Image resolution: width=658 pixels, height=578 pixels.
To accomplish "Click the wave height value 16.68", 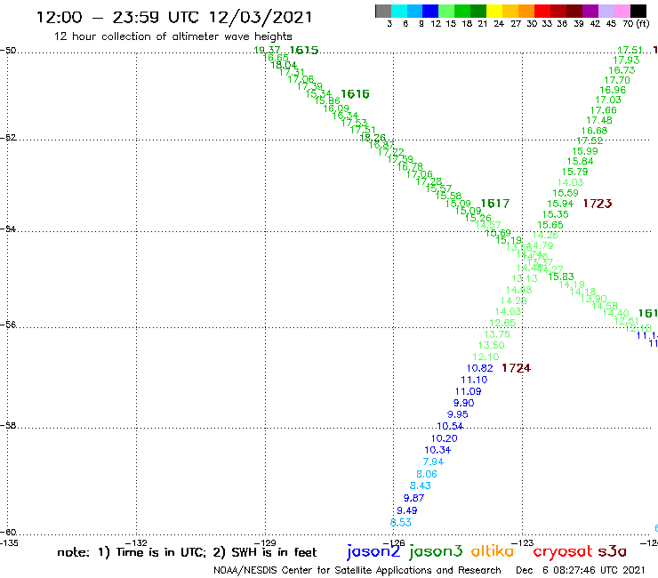I will click(x=594, y=131).
